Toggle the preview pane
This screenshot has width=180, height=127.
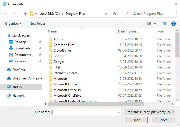point(164,24)
